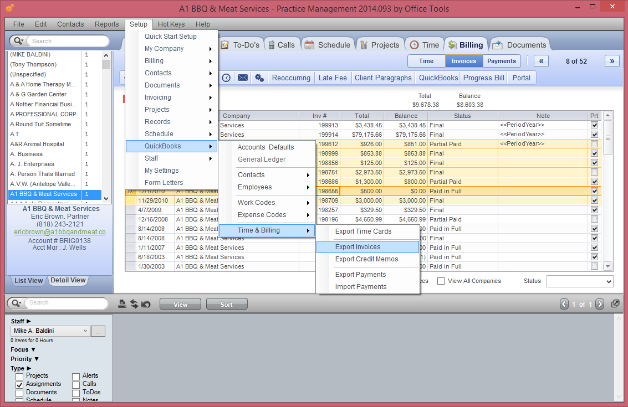The width and height of the screenshot is (628, 407).
Task: Check the Alerts type checkbox
Action: click(76, 377)
